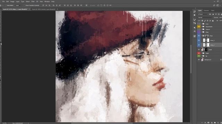This screenshot has height=124, width=222.
Task: Switch to the Paths panel tab
Action: click(x=213, y=11)
